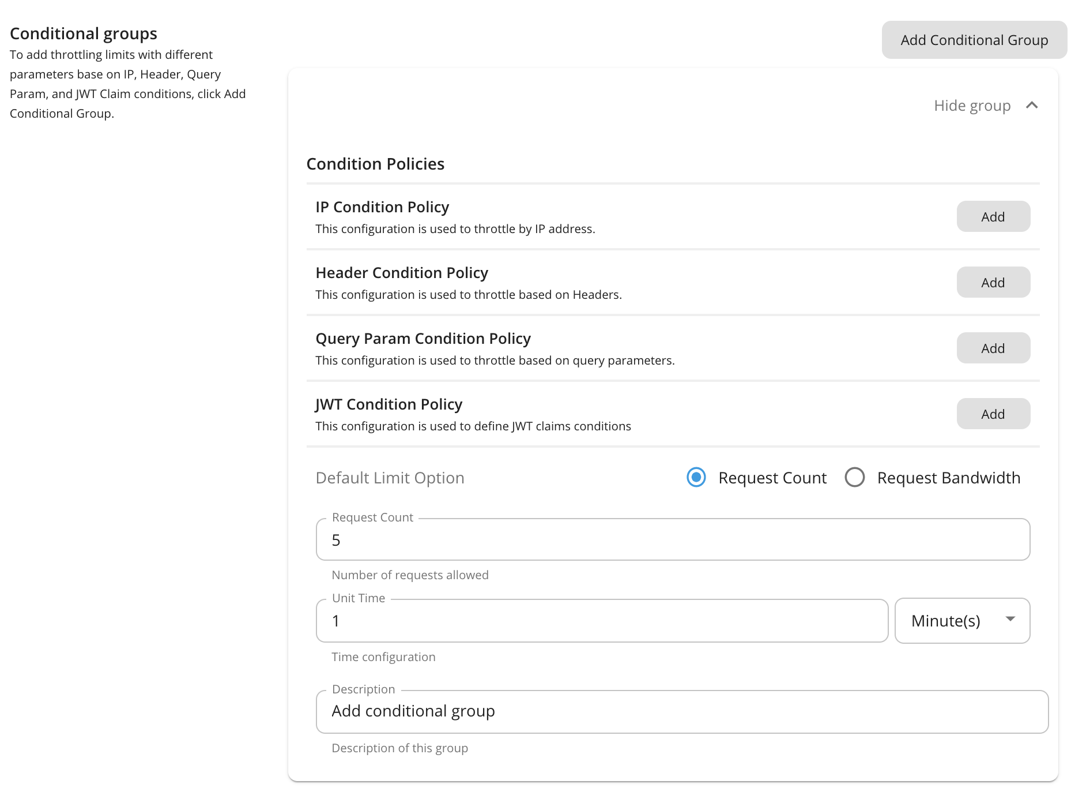The width and height of the screenshot is (1071, 803).
Task: Select the Request Bandwidth radio button
Action: coord(854,477)
